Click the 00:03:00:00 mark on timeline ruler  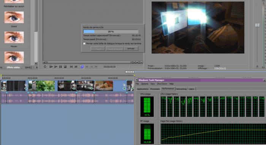pos(86,78)
